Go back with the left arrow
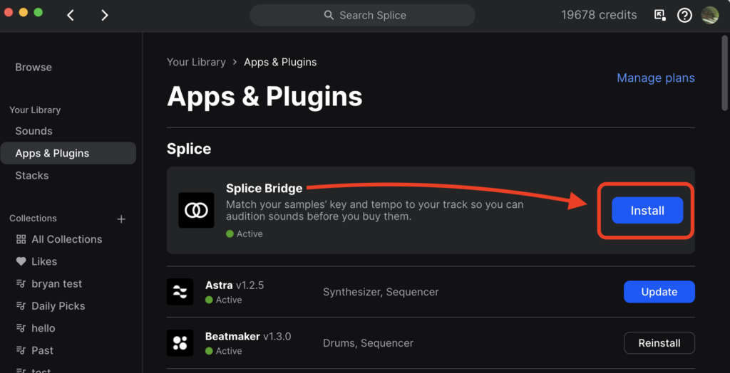The width and height of the screenshot is (730, 373). point(71,16)
